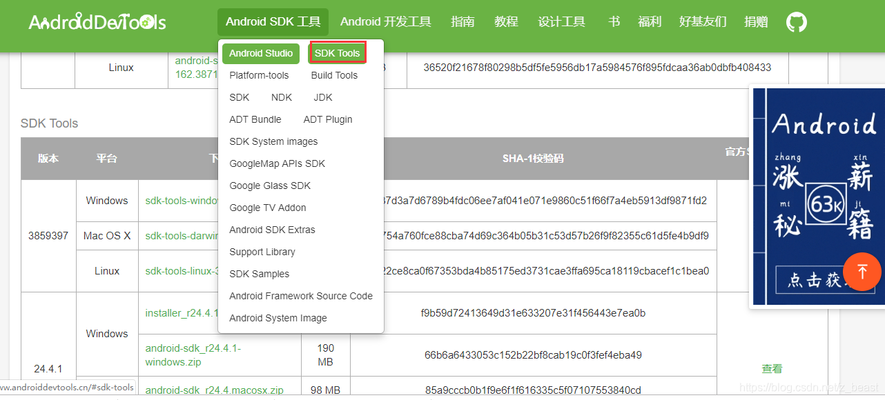This screenshot has height=400, width=885.
Task: Open the 教程 nav menu
Action: 507,22
